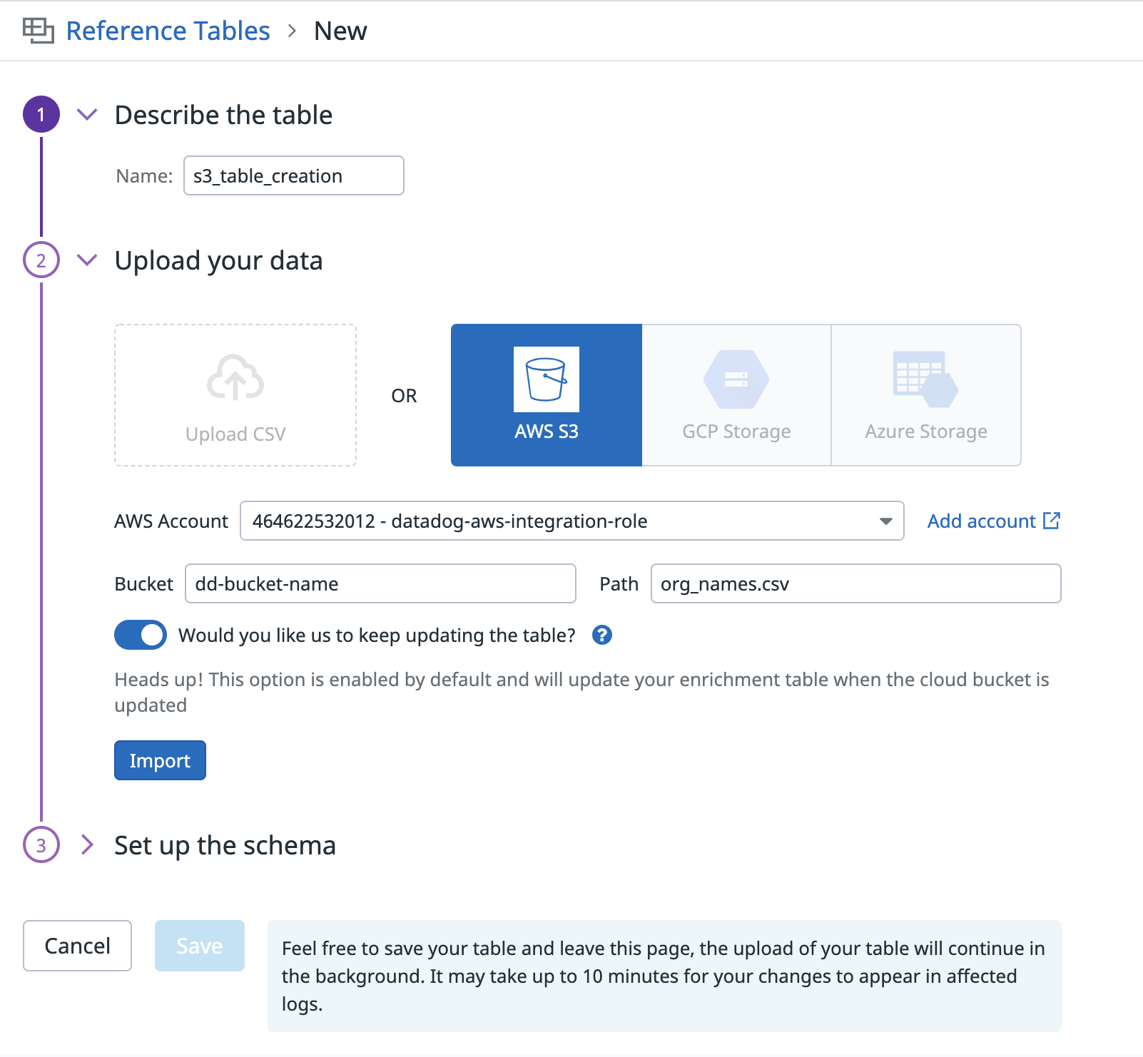Viewport: 1143px width, 1057px height.
Task: Focus the table Name input field
Action: coord(294,175)
